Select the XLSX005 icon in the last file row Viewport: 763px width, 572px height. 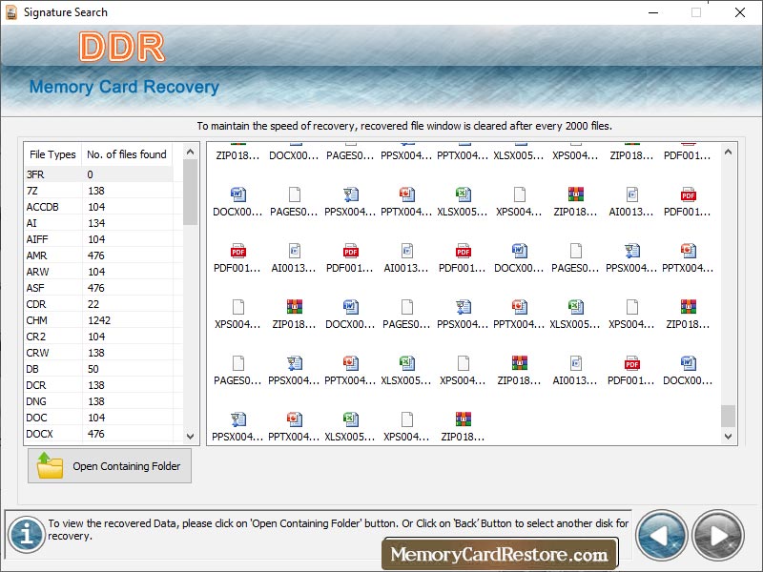(x=350, y=419)
